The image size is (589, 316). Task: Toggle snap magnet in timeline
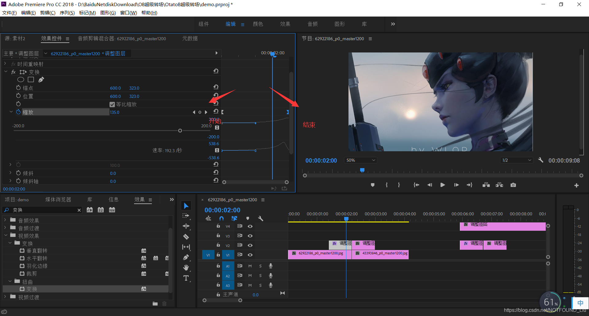click(221, 218)
